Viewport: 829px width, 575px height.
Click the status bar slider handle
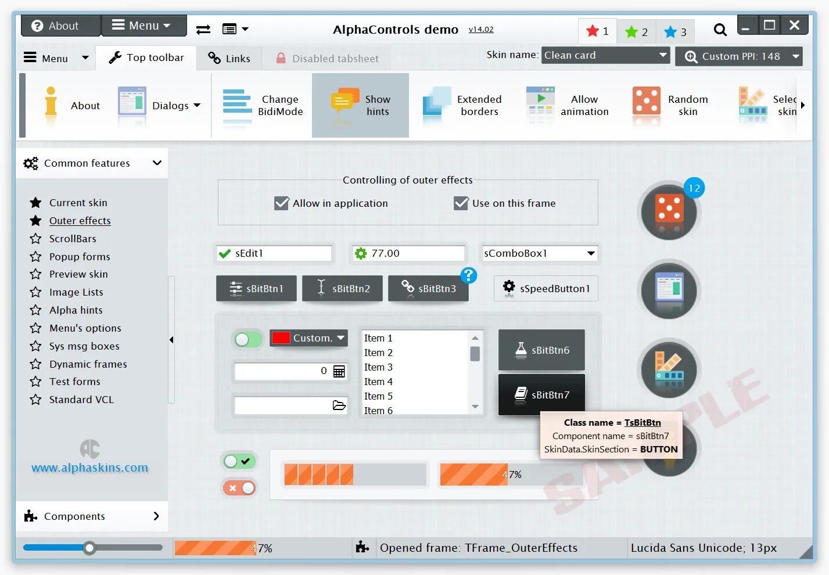click(89, 548)
